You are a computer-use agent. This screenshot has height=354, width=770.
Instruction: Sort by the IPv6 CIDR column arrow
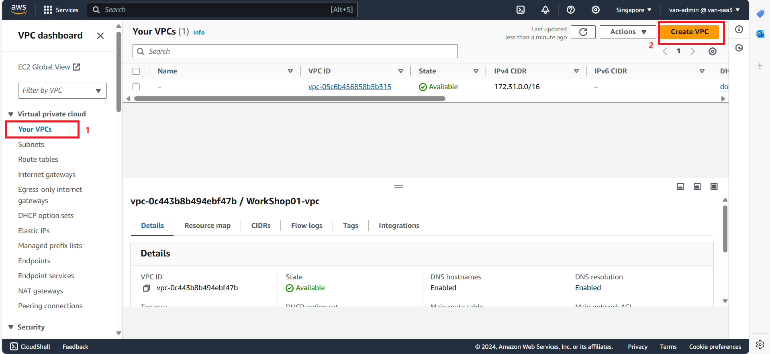click(x=702, y=71)
